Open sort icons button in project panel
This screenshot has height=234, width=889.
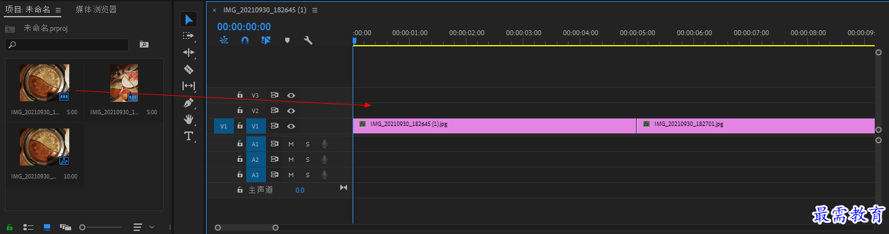(x=138, y=227)
